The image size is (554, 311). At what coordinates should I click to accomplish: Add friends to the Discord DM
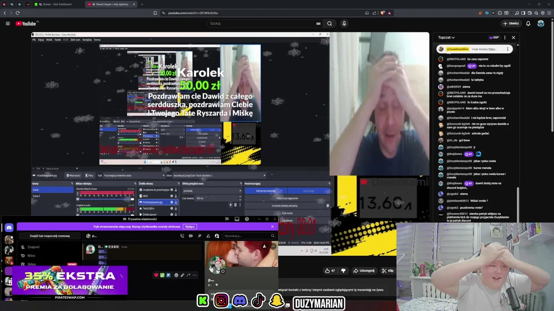click(x=208, y=236)
